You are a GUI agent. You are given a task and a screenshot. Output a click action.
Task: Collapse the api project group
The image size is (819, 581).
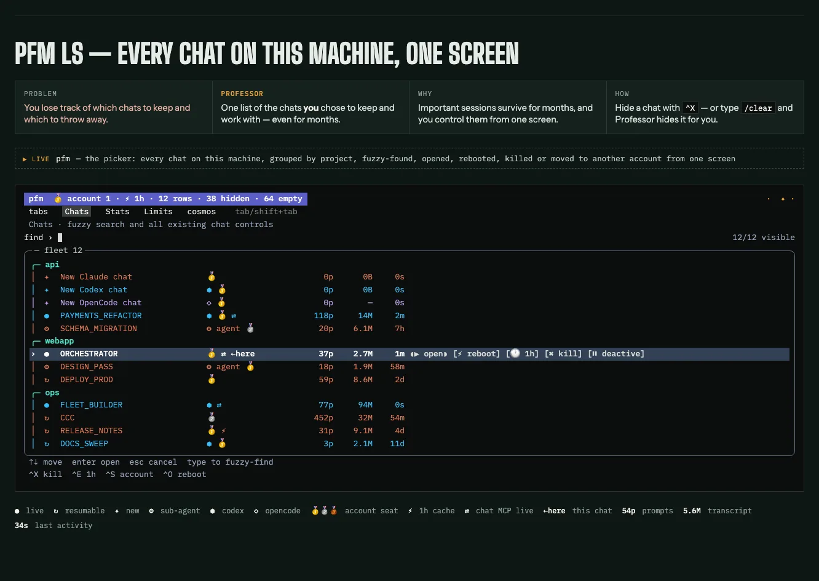(46, 265)
